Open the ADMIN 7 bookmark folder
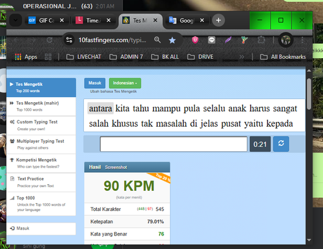Screen dimensions: 323x249 pyautogui.click(x=126, y=57)
